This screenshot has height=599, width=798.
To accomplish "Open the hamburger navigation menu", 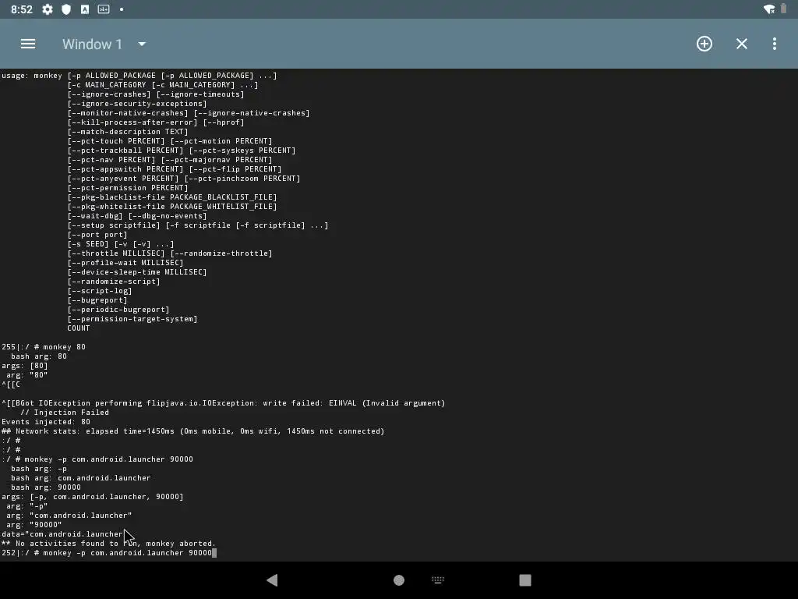I will (x=28, y=44).
